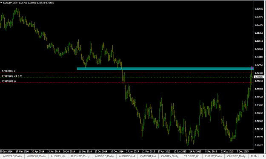This screenshot has width=266, height=159.
Task: Open the AUDCAD,Daily chart tab
Action: [12, 156]
